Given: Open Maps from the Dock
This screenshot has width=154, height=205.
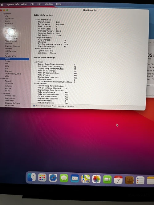Looking at the screenshot, I should 86,179.
